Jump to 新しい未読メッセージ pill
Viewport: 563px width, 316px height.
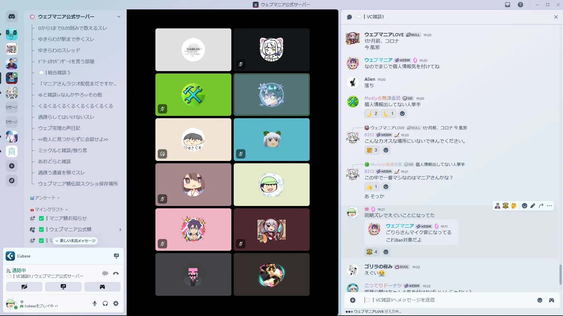tap(75, 241)
